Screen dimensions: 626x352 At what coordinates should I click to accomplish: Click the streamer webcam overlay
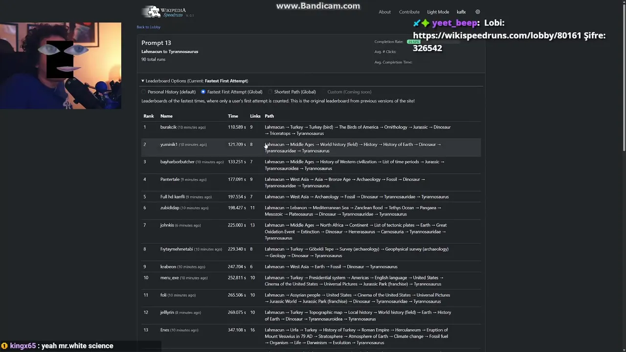(x=61, y=66)
